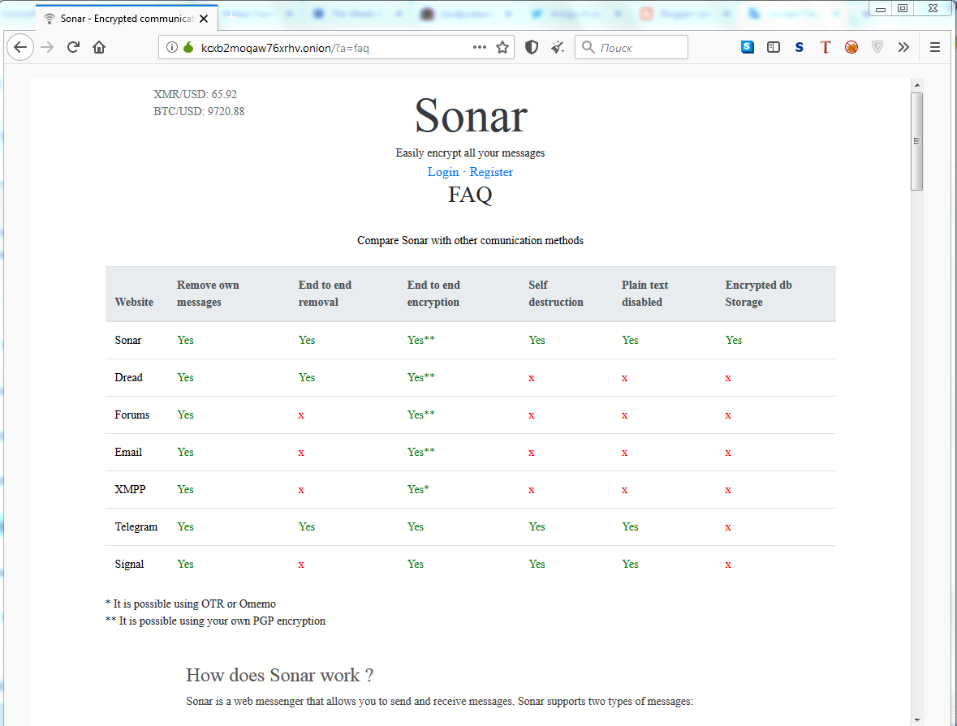Viewport: 957px width, 726px height.
Task: Click the Telegram row name cell
Action: click(x=136, y=526)
